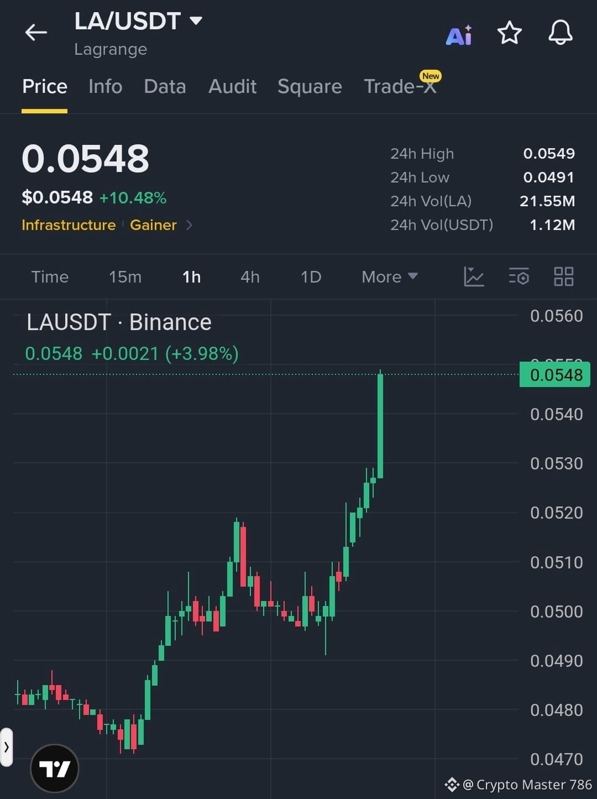The width and height of the screenshot is (597, 799).
Task: Tap the 24h High value 0.0549
Action: [549, 154]
